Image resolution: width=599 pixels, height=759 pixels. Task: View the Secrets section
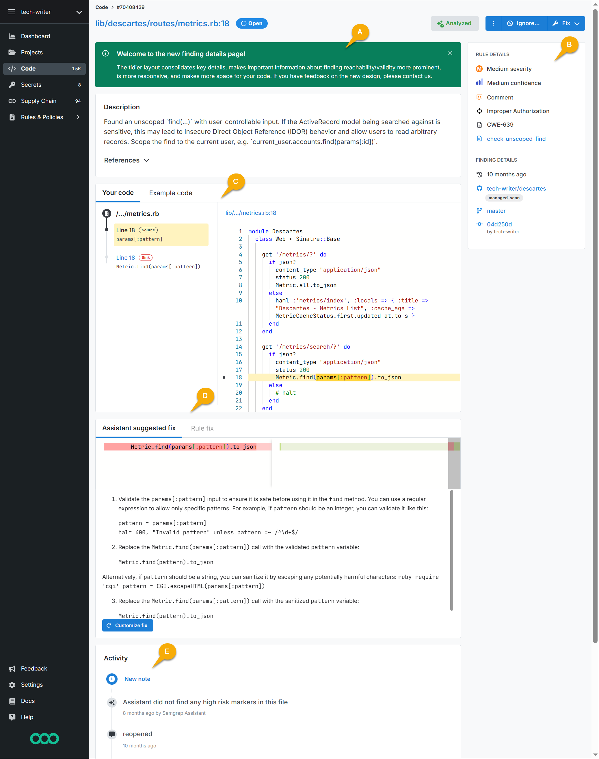pyautogui.click(x=31, y=85)
